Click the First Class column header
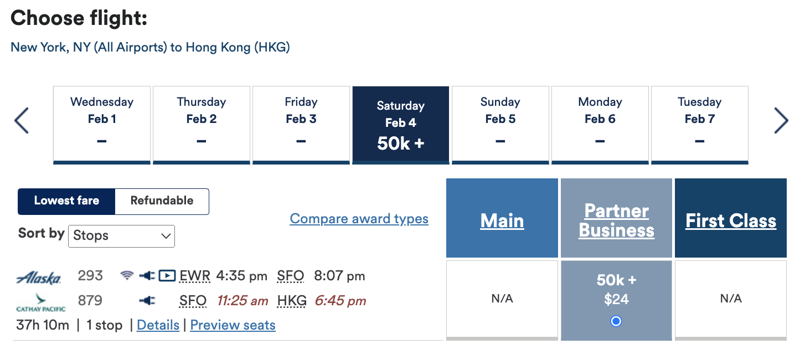805x349 pixels. (x=731, y=220)
